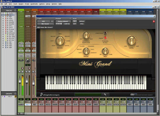Adjust the Mini Grand Level knob
160x116 pixels.
(131, 41)
